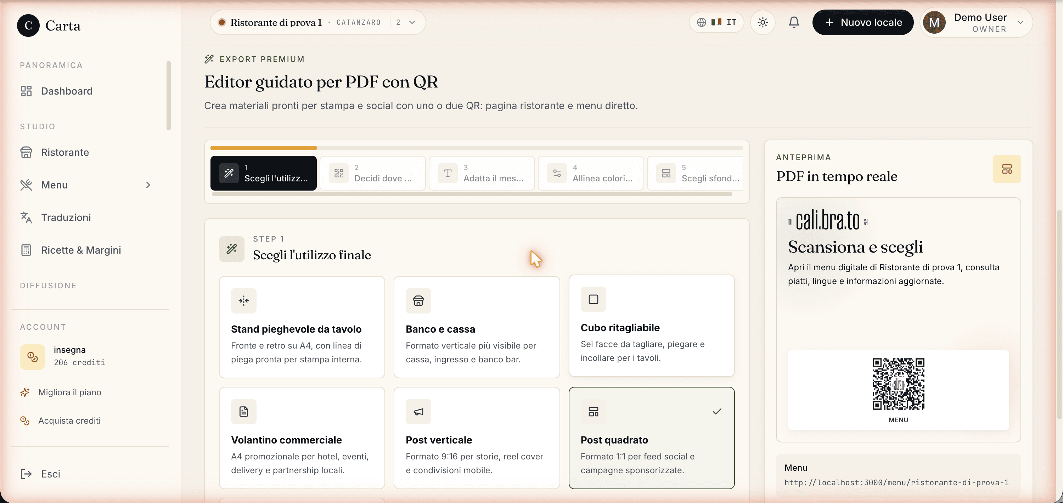Click the Menu utensils icon
Image resolution: width=1063 pixels, height=503 pixels.
(x=26, y=185)
